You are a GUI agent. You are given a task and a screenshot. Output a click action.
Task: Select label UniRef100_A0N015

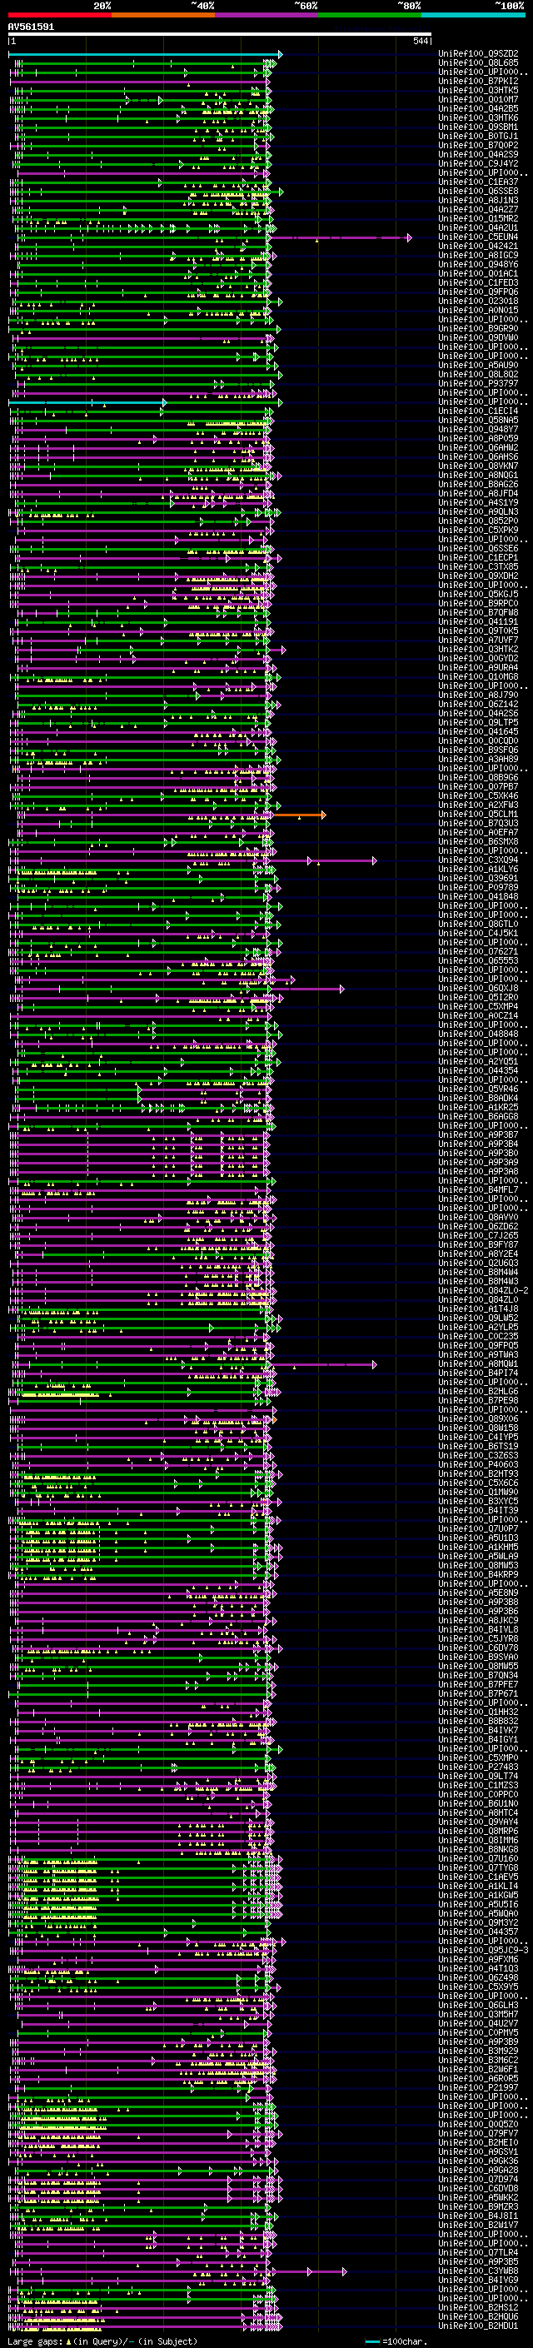tap(478, 310)
